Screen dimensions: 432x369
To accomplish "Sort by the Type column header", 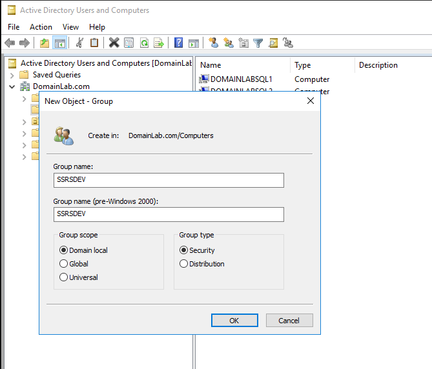I will click(x=322, y=65).
